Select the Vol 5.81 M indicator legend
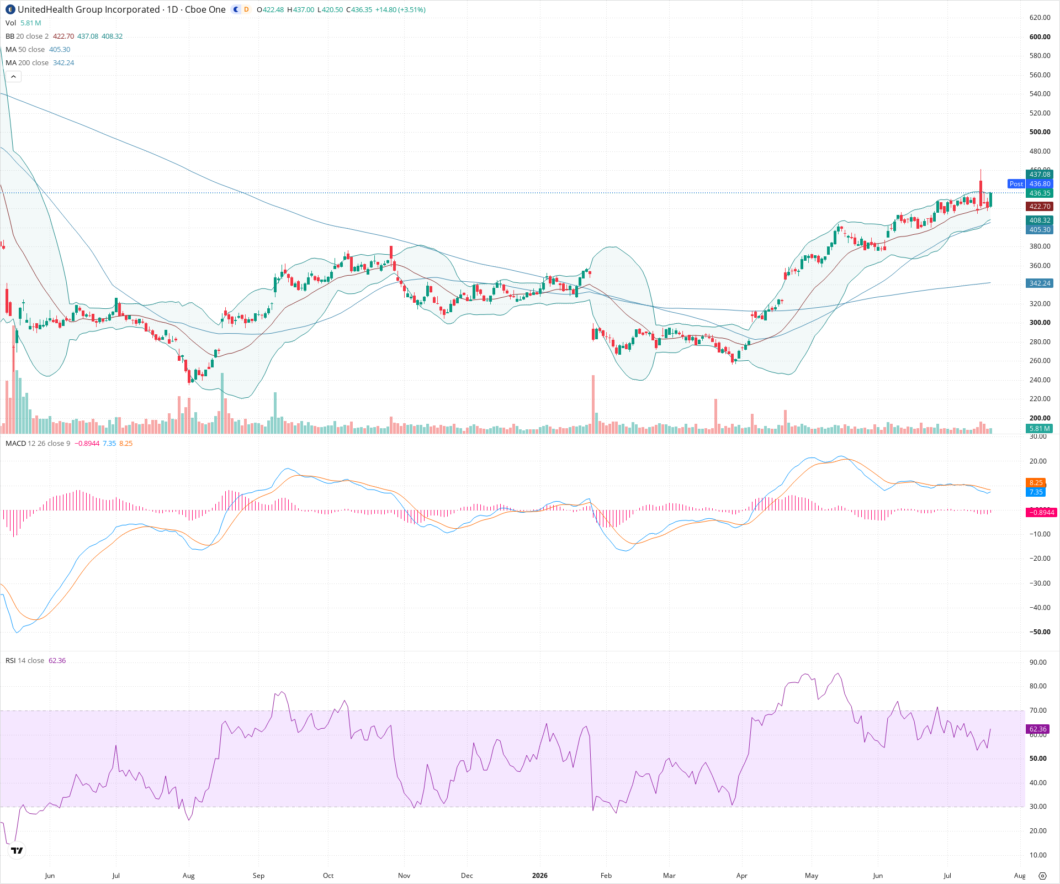The width and height of the screenshot is (1060, 884). (x=23, y=23)
